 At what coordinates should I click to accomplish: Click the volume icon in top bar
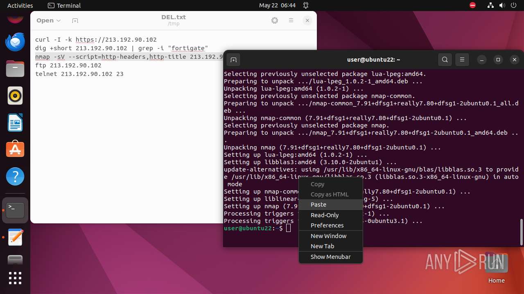click(502, 5)
